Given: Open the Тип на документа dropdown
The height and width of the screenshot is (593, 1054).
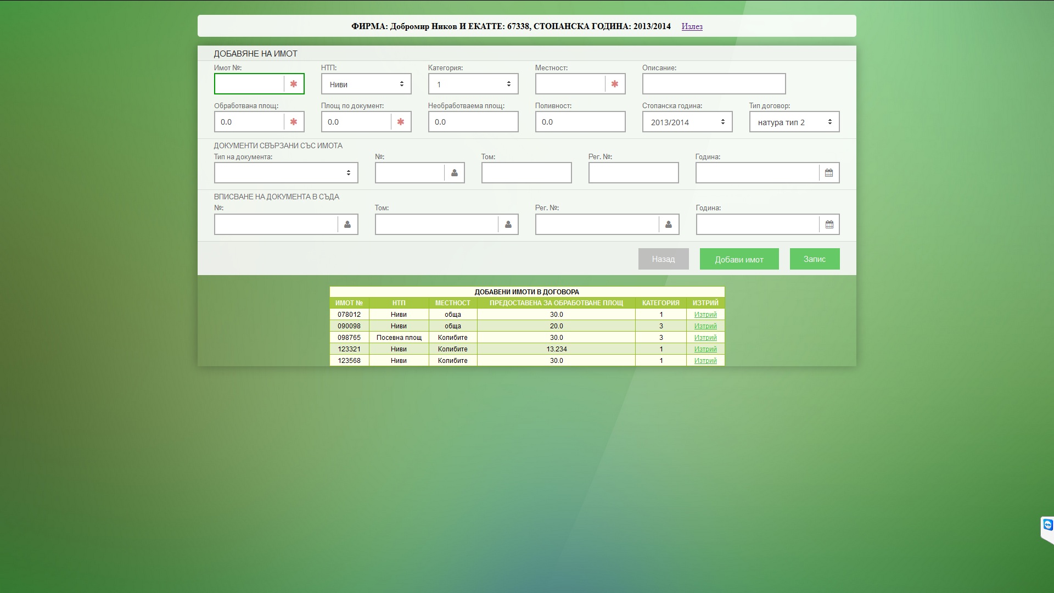Looking at the screenshot, I should coord(286,173).
